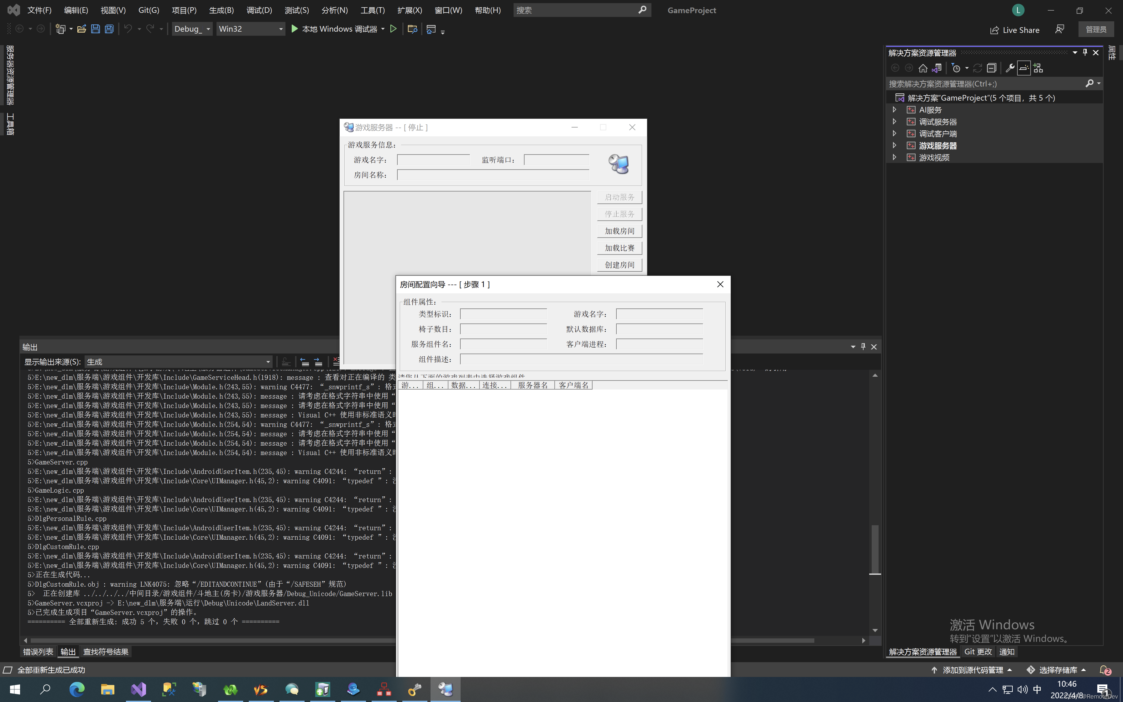Click the Collapse All icon in Solution Explorer
1123x702 pixels.
(x=991, y=68)
